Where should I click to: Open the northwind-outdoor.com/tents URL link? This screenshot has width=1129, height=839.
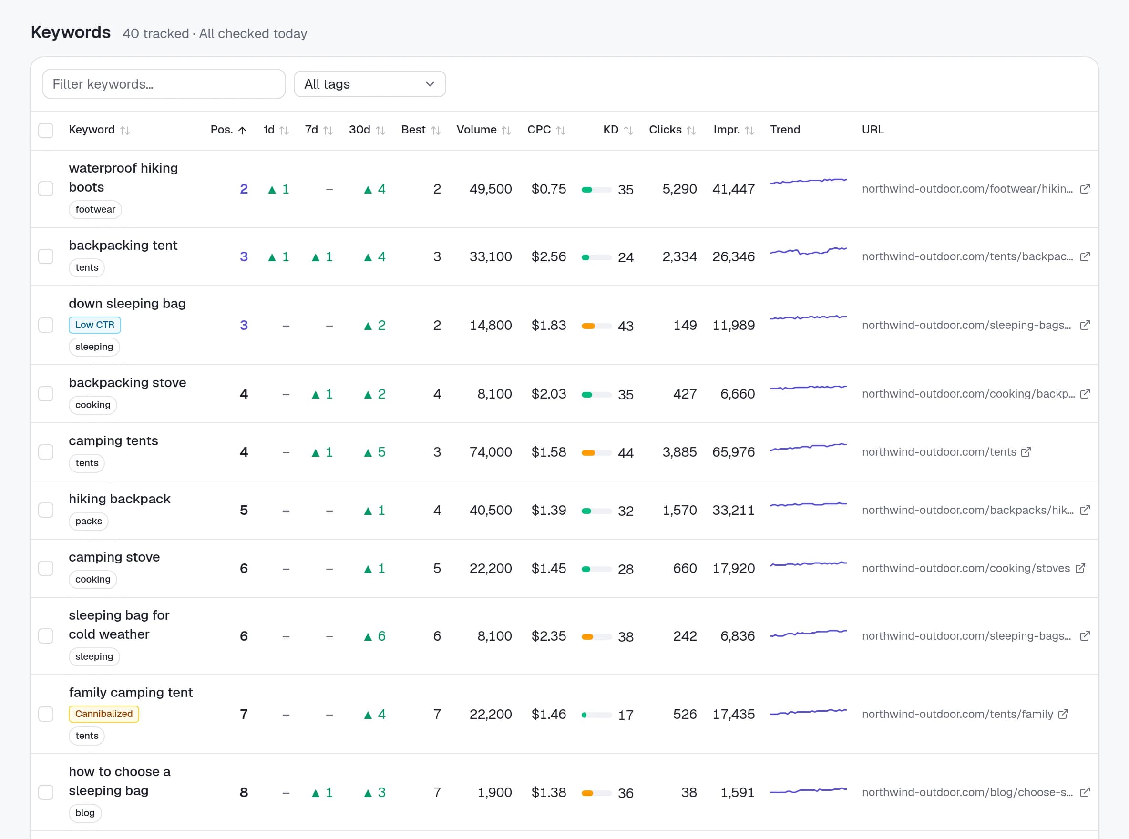(939, 452)
